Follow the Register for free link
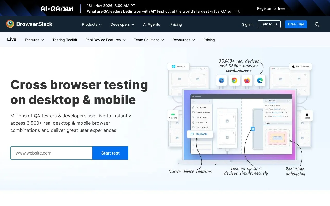 point(273,8)
